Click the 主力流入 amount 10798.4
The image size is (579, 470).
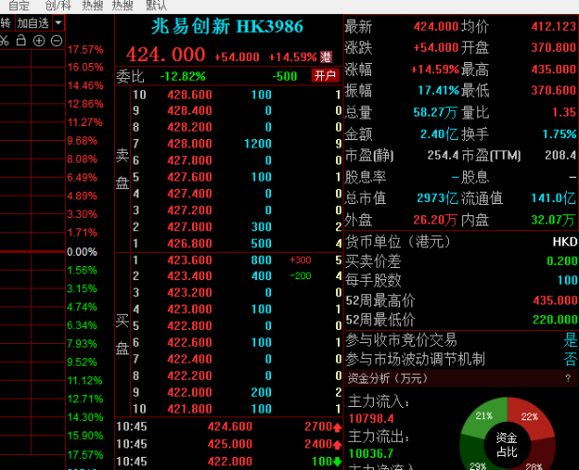pyautogui.click(x=371, y=418)
